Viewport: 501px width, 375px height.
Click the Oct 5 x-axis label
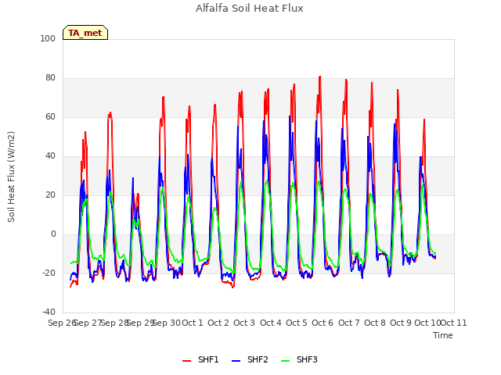(x=297, y=323)
